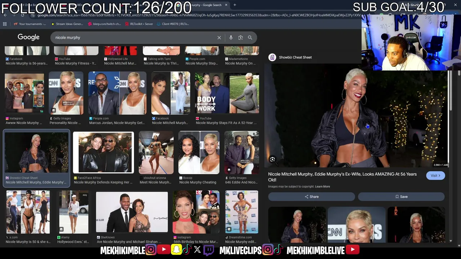
Task: Click the browser back arrow
Action: tap(5, 15)
